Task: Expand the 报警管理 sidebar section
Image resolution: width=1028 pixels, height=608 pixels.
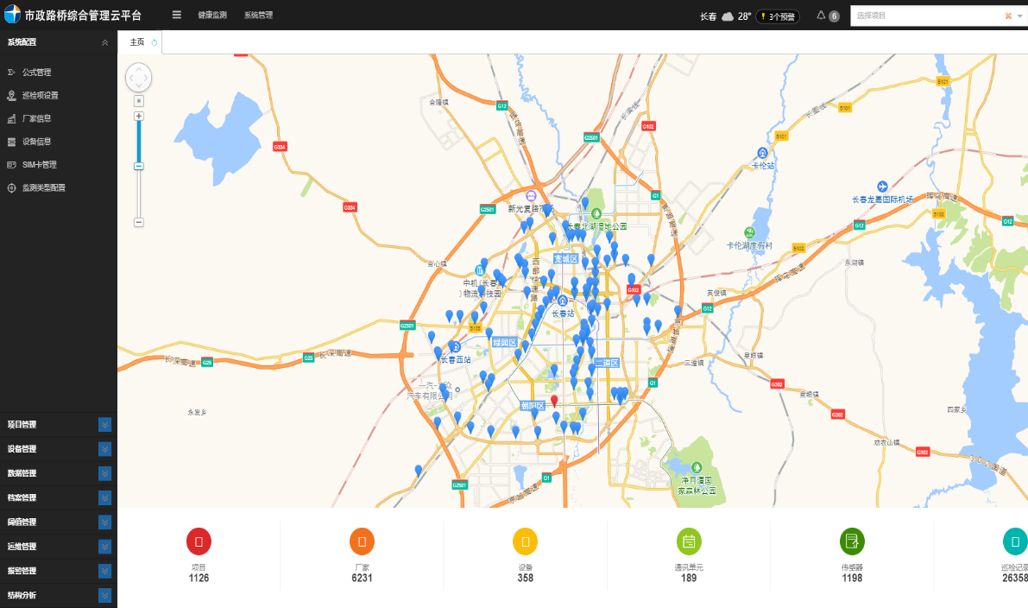Action: pyautogui.click(x=104, y=571)
